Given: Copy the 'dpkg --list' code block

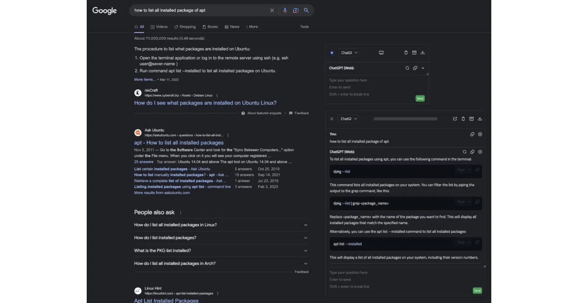Looking at the screenshot, I should point(477,170).
